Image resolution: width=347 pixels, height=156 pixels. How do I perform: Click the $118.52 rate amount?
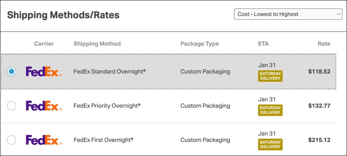[319, 72]
